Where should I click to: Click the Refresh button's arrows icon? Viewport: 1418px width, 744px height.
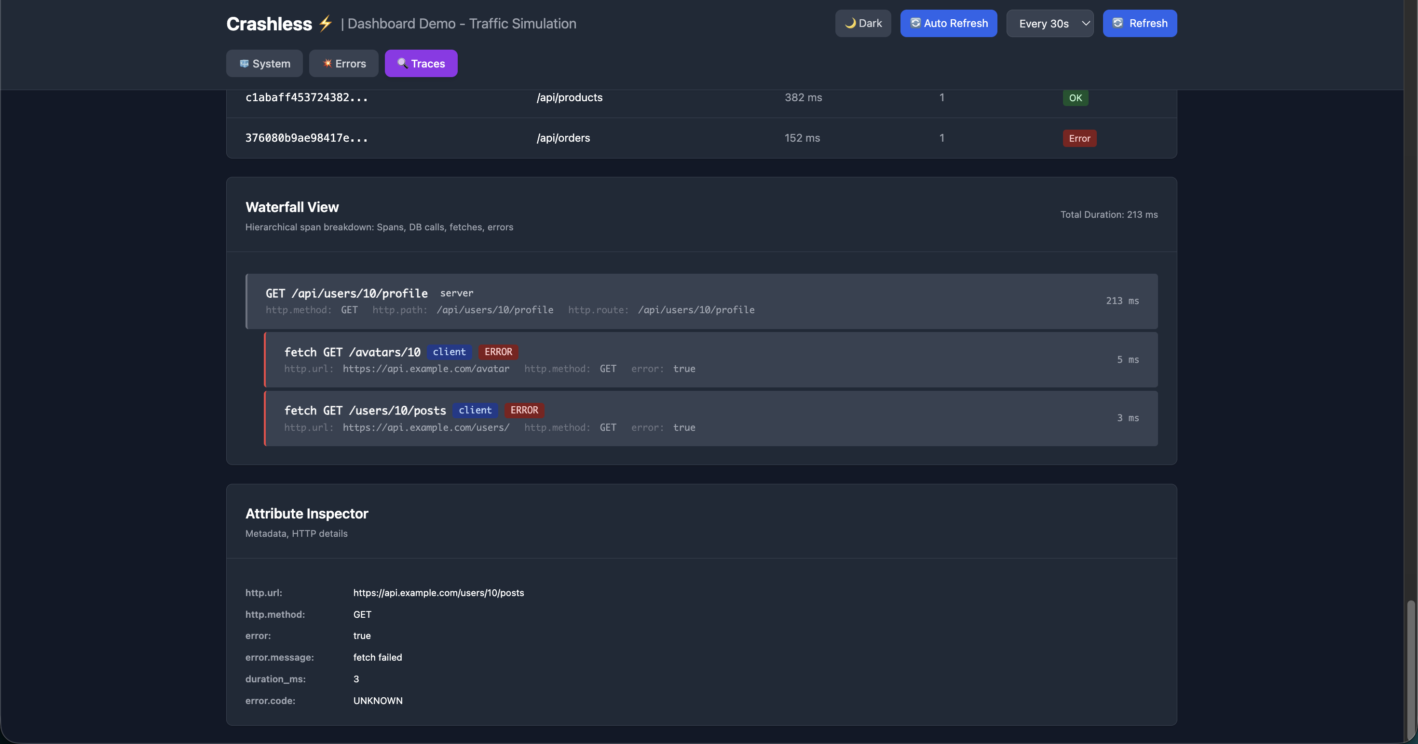(1118, 23)
